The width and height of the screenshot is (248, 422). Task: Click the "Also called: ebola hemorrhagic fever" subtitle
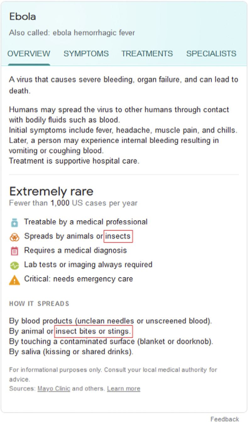tap(72, 33)
